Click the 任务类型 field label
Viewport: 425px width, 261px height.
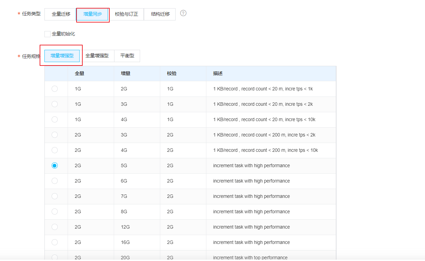click(31, 14)
